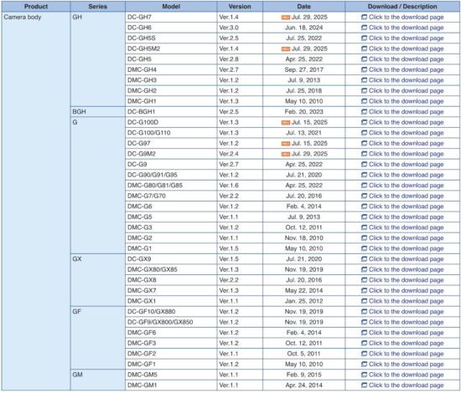Open the download page link for DMC-GH2
The image size is (461, 393).
[x=406, y=91]
